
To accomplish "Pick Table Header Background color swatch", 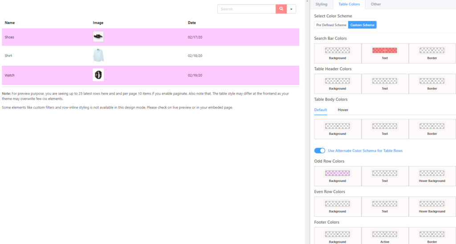I will point(338,81).
